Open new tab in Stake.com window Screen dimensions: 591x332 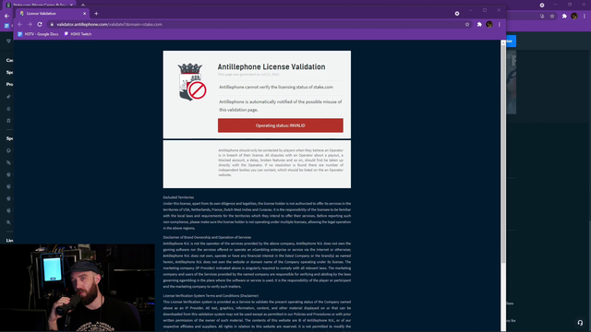tap(83, 5)
